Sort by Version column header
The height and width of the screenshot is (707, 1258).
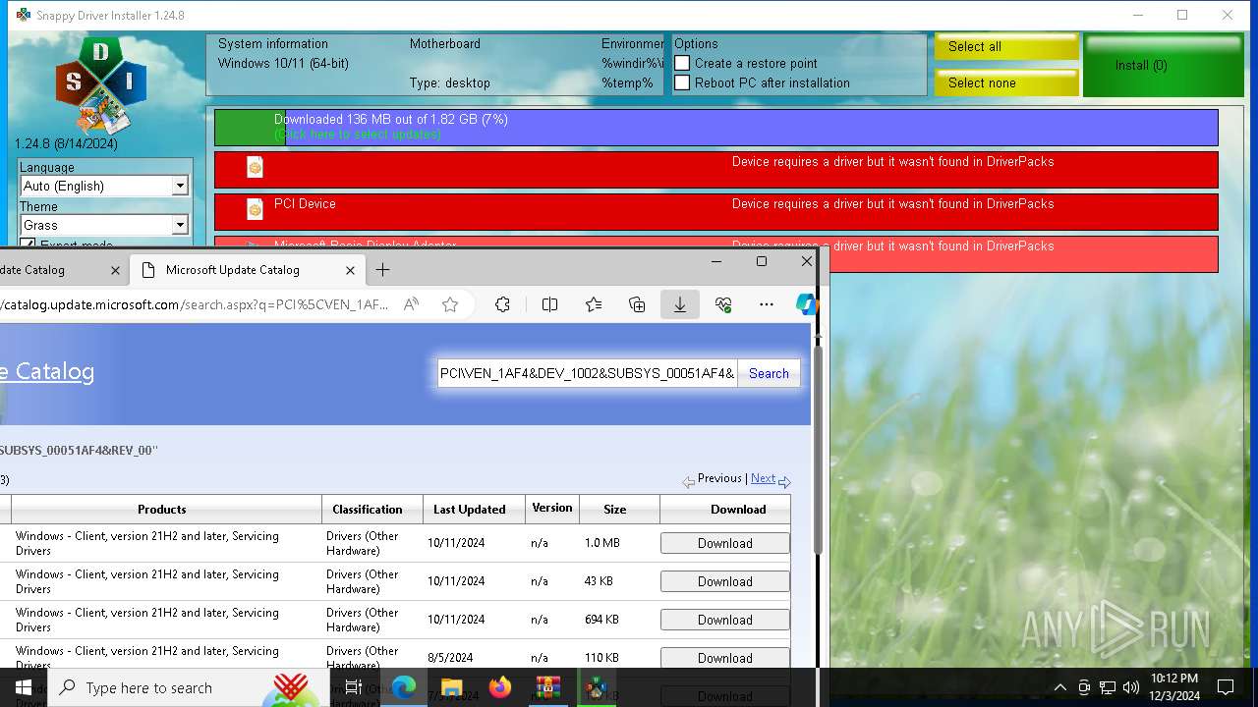(x=552, y=509)
